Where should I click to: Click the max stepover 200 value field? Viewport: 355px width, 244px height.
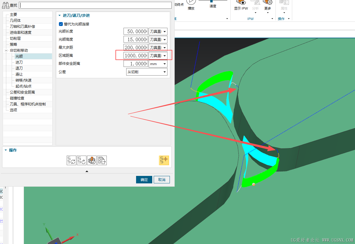click(x=136, y=47)
